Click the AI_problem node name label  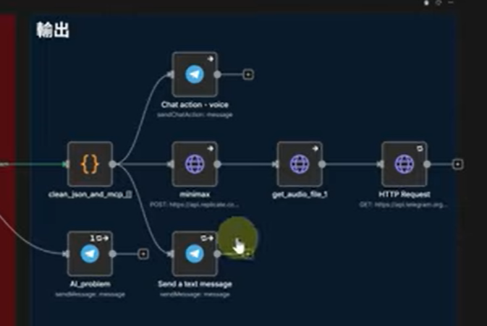pyautogui.click(x=90, y=284)
